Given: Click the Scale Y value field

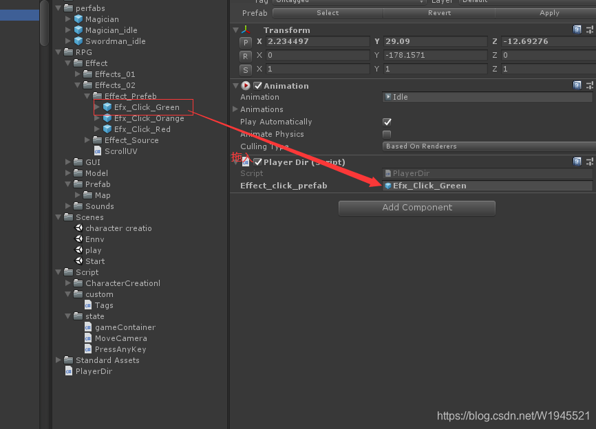Looking at the screenshot, I should tap(436, 69).
